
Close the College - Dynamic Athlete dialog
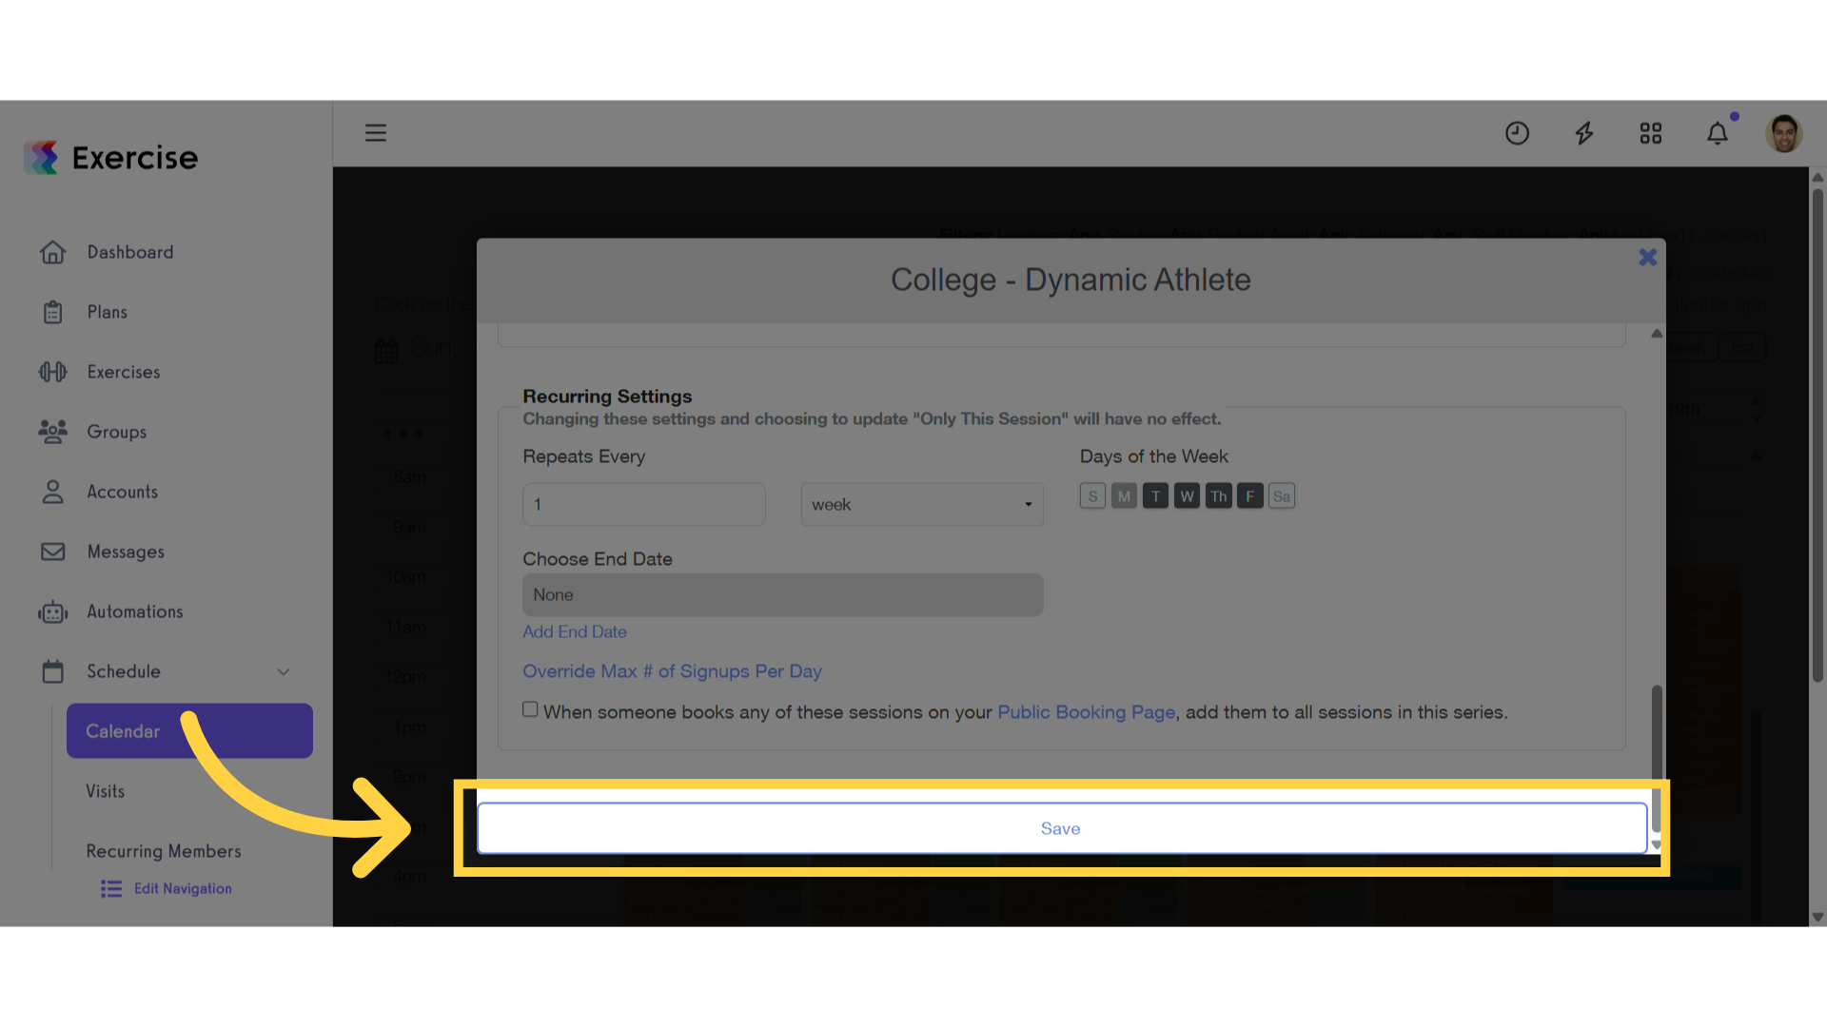[1648, 257]
